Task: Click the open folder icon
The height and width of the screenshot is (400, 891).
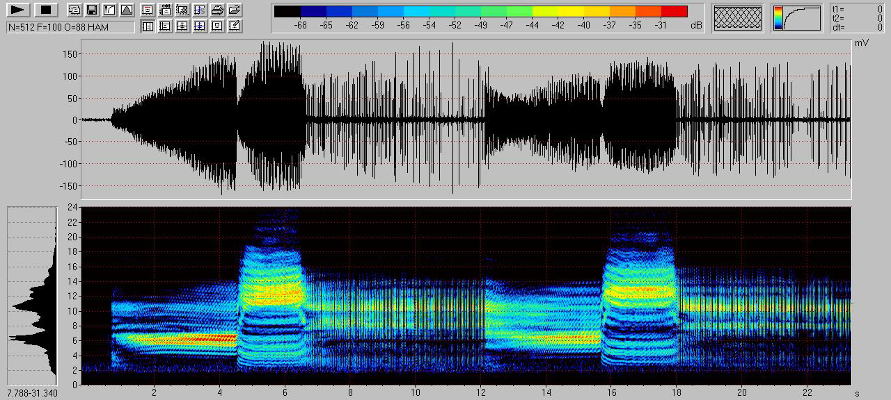Action: pos(235,10)
